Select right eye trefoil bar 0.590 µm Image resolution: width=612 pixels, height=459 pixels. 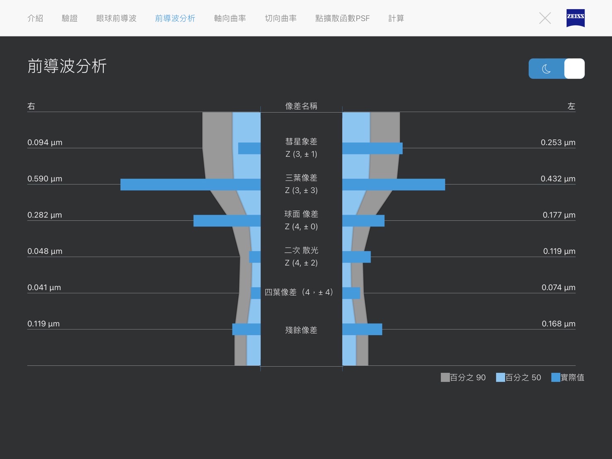191,184
